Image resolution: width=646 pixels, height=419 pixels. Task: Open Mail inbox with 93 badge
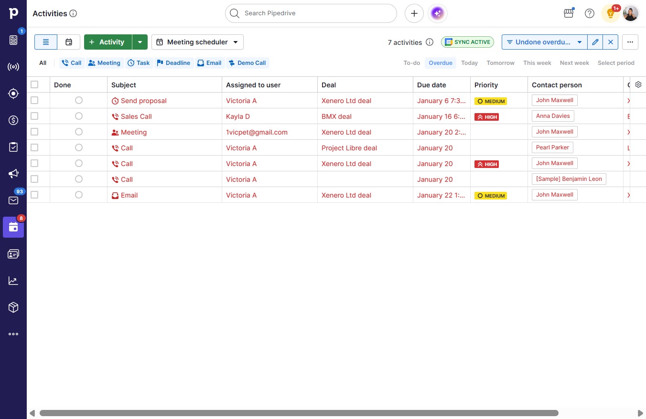13,200
